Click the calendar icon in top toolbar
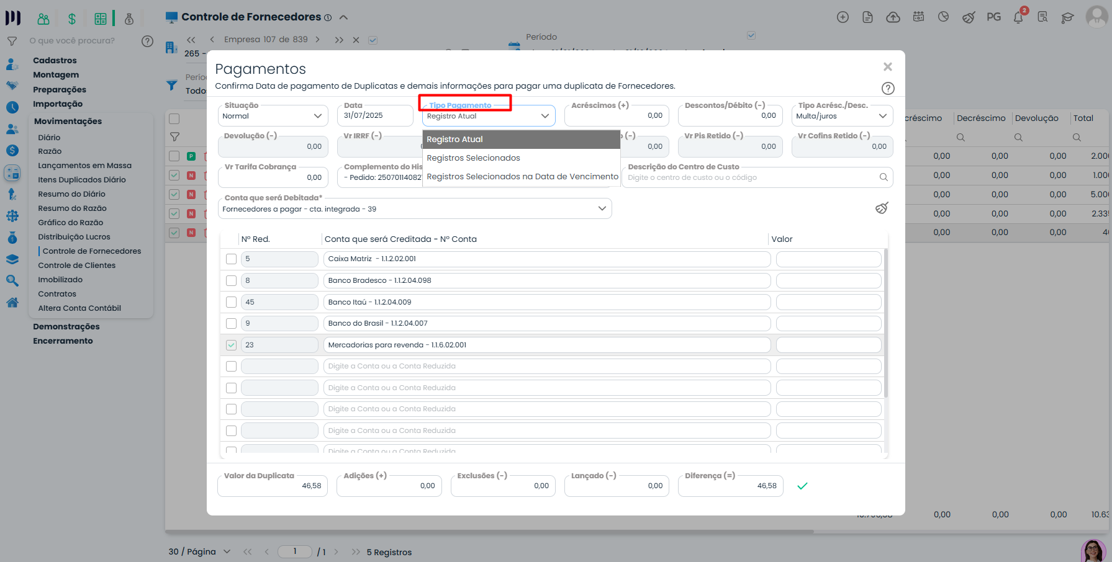 click(918, 17)
